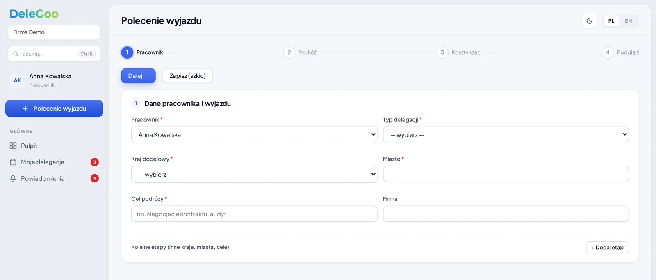The image size is (656, 280).
Task: Click the Dane pracownika i wyjazdu heading
Action: coord(187,104)
